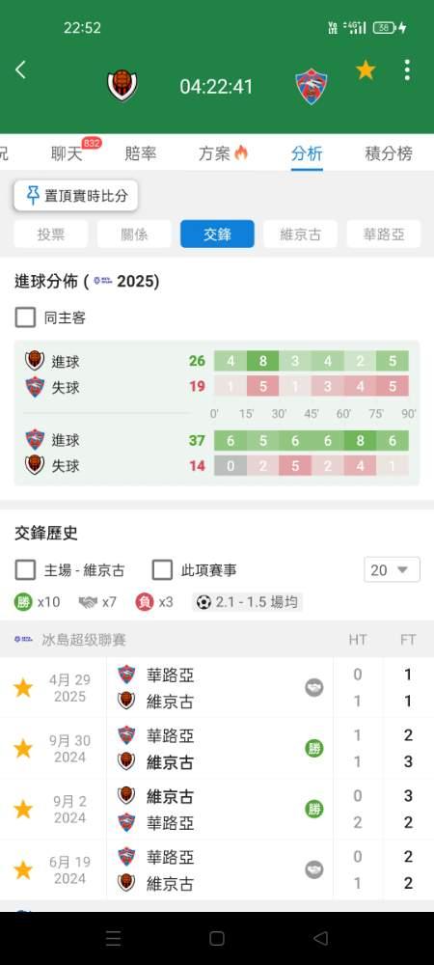This screenshot has height=965, width=434.
Task: Open the 積分榜 tab
Action: coord(389,153)
